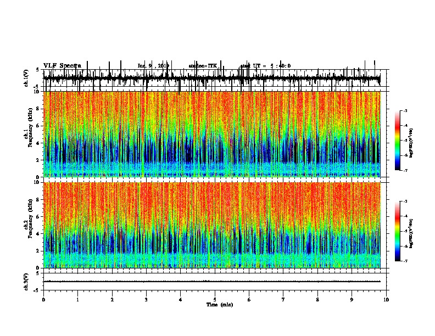Click the "5" voltage tick of ch.1 waveform
The height and width of the screenshot is (336, 435).
(37, 70)
